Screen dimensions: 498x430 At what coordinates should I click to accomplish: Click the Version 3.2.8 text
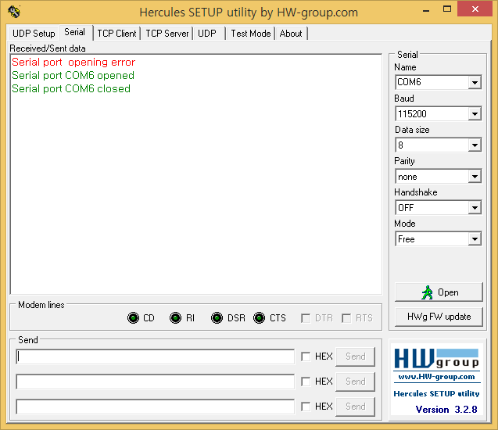pos(446,410)
